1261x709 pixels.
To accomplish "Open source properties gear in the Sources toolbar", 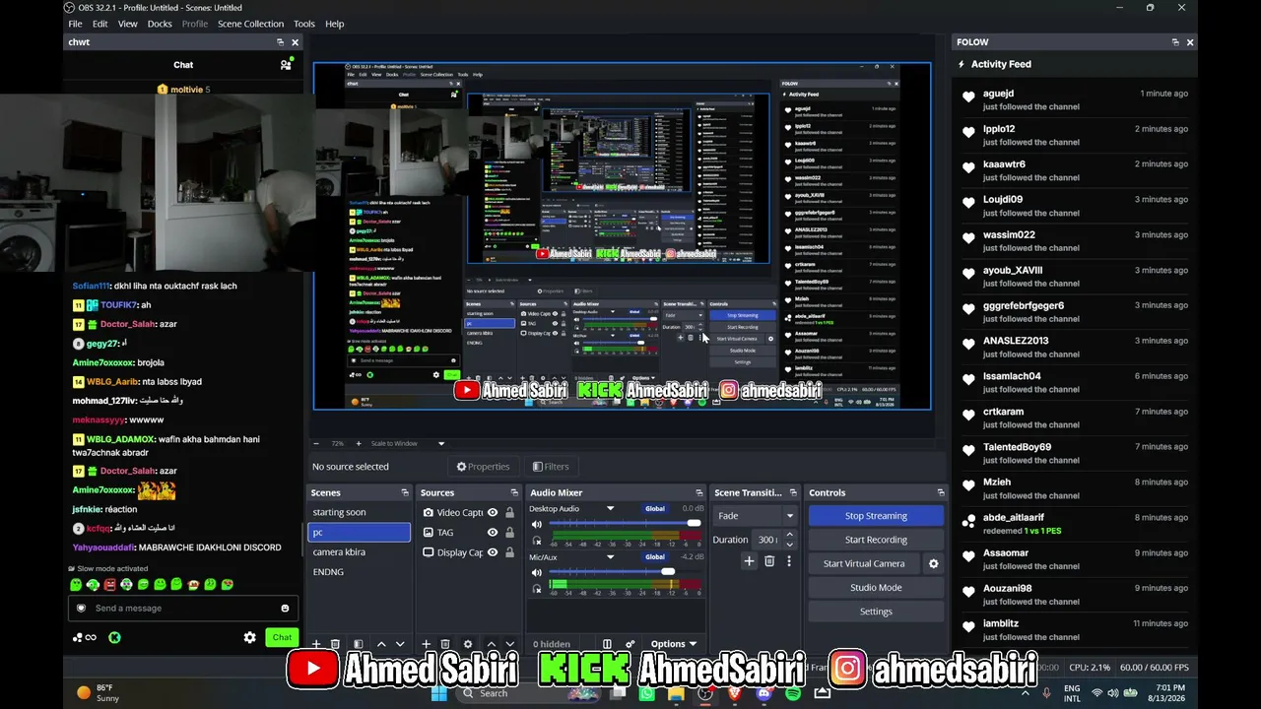I will [468, 644].
